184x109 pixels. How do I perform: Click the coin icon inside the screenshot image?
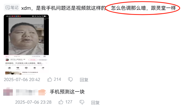[x=26, y=68]
